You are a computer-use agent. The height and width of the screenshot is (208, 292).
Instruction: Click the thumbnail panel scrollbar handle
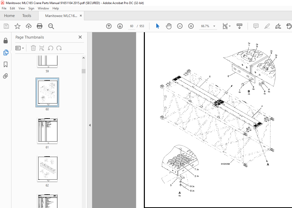tap(84, 71)
